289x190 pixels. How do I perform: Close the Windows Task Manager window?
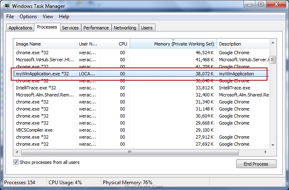point(276,5)
